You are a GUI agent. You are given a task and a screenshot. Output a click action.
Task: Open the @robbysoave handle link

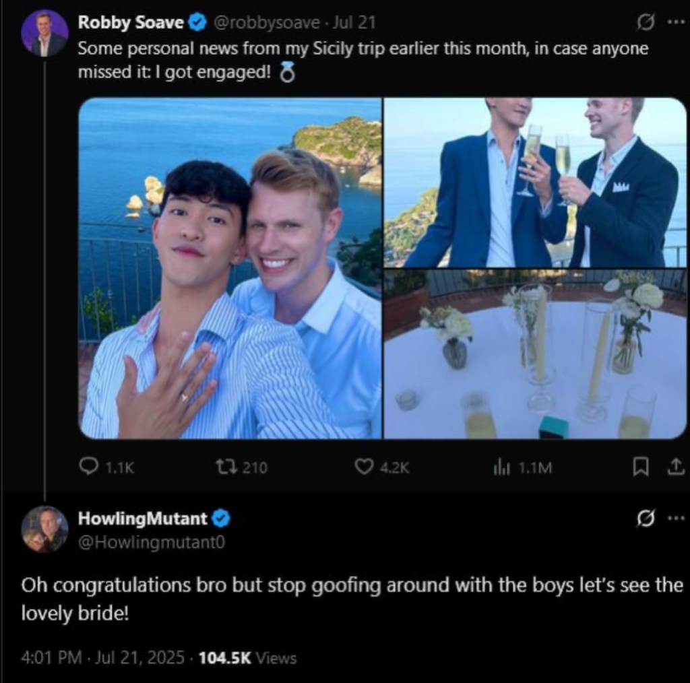(267, 23)
